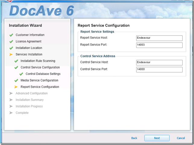Screen dimensions: 194x145
Task: Click the "Control Service Port:" label
Action: pos(94,69)
